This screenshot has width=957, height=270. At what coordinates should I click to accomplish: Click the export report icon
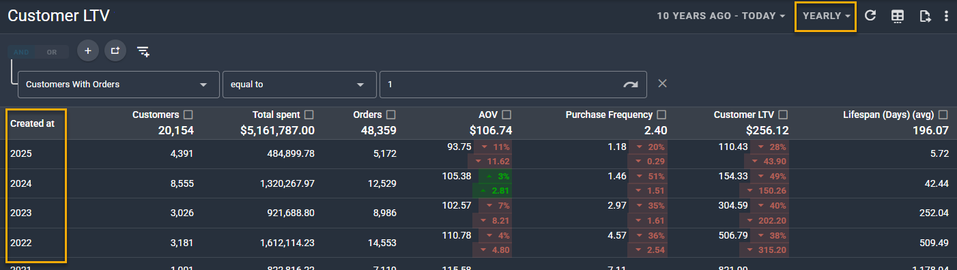925,16
